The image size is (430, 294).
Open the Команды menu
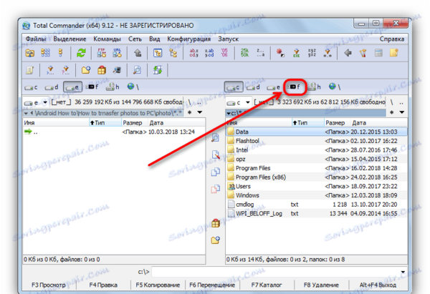107,39
